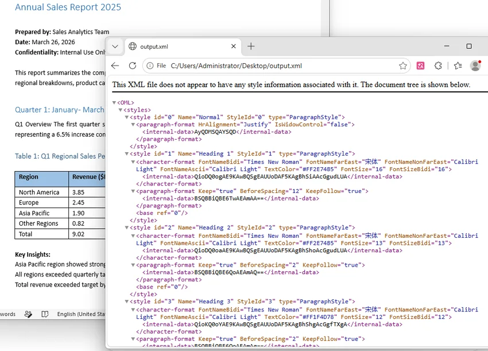
Task: Collapse Heading 2 character-format node
Action: 133,236
